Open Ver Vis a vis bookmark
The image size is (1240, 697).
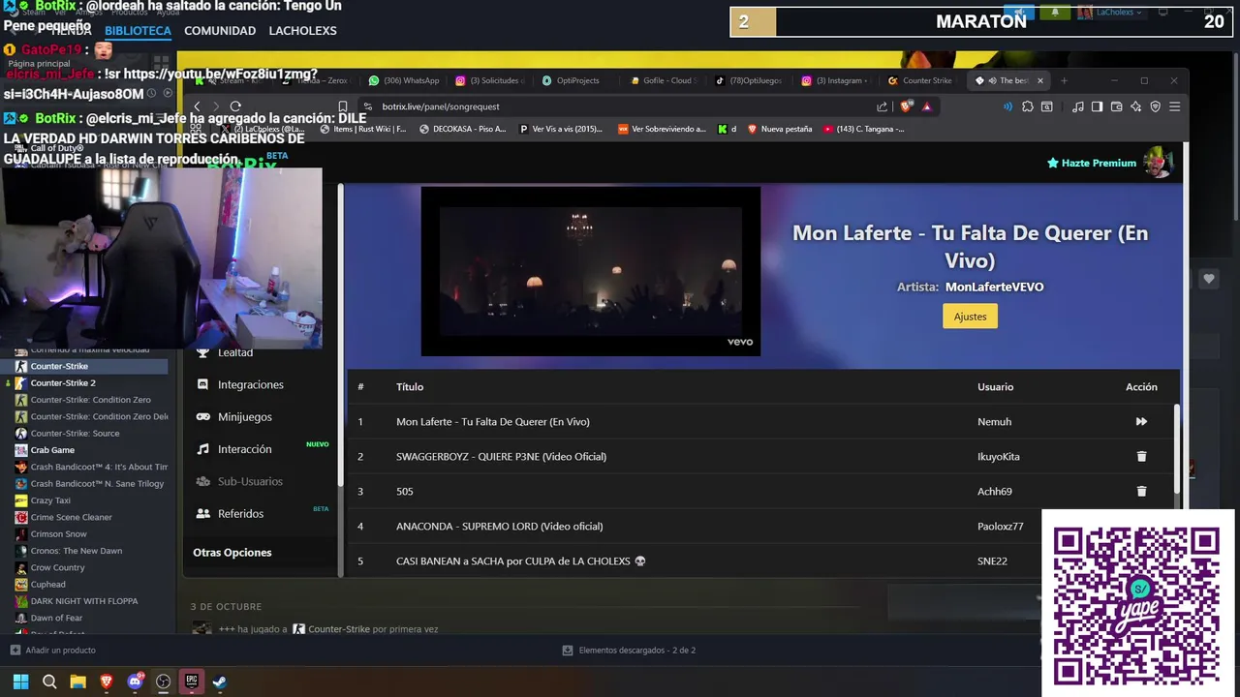(561, 129)
